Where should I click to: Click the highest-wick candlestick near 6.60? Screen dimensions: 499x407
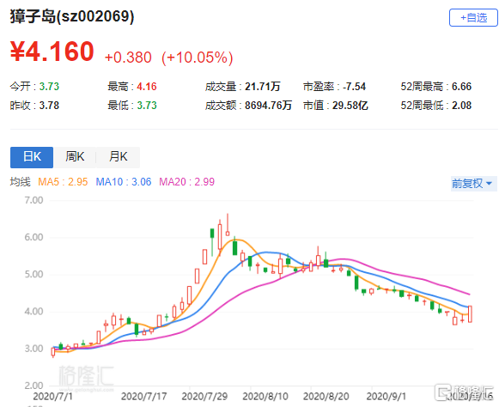click(228, 225)
